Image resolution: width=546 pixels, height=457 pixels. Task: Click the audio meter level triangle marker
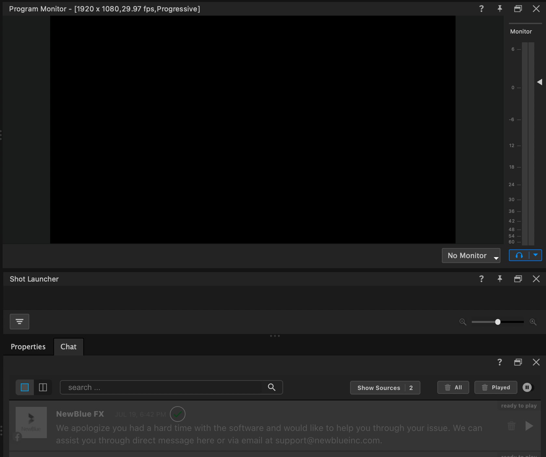click(539, 82)
